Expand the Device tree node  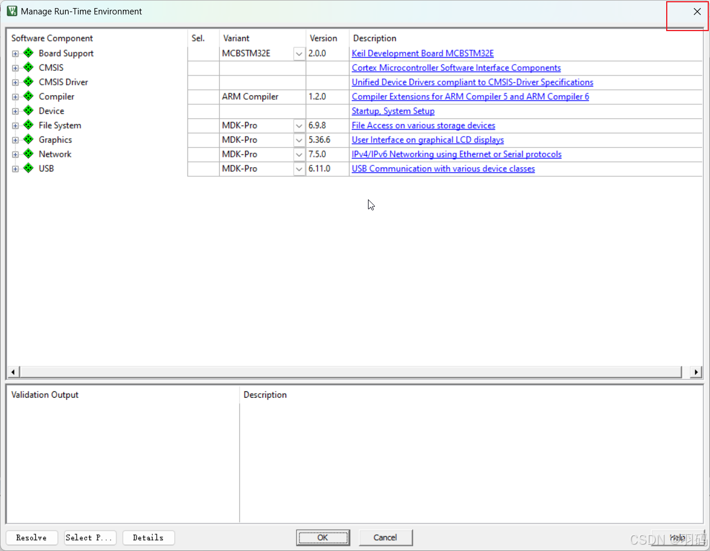tap(15, 111)
